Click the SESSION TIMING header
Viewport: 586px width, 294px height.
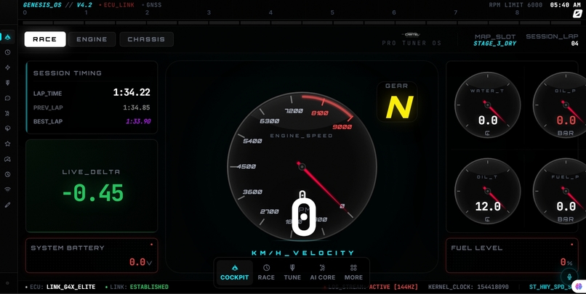click(68, 73)
